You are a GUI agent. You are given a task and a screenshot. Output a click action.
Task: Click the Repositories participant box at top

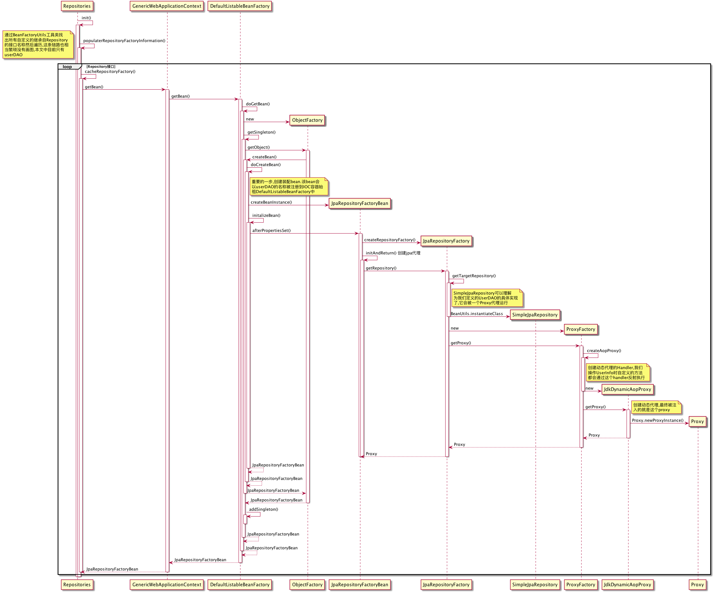[x=77, y=6]
